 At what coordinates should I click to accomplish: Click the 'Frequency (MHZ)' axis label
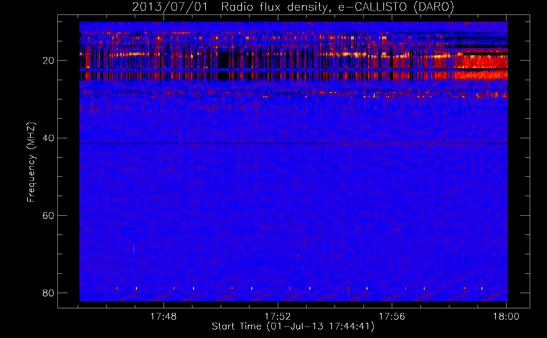click(31, 162)
